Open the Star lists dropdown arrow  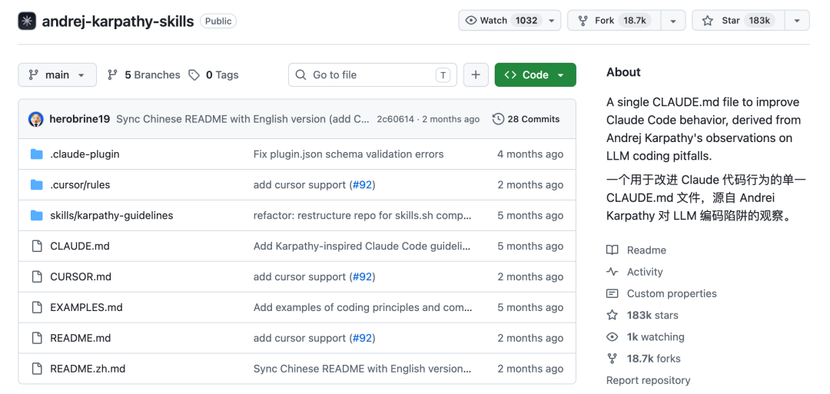click(x=797, y=21)
